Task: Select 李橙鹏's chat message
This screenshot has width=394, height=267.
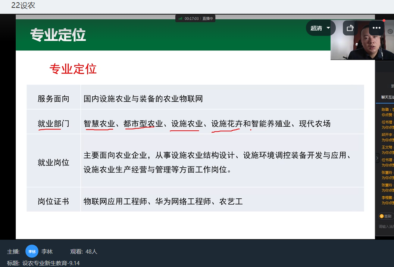Action: [387, 200]
